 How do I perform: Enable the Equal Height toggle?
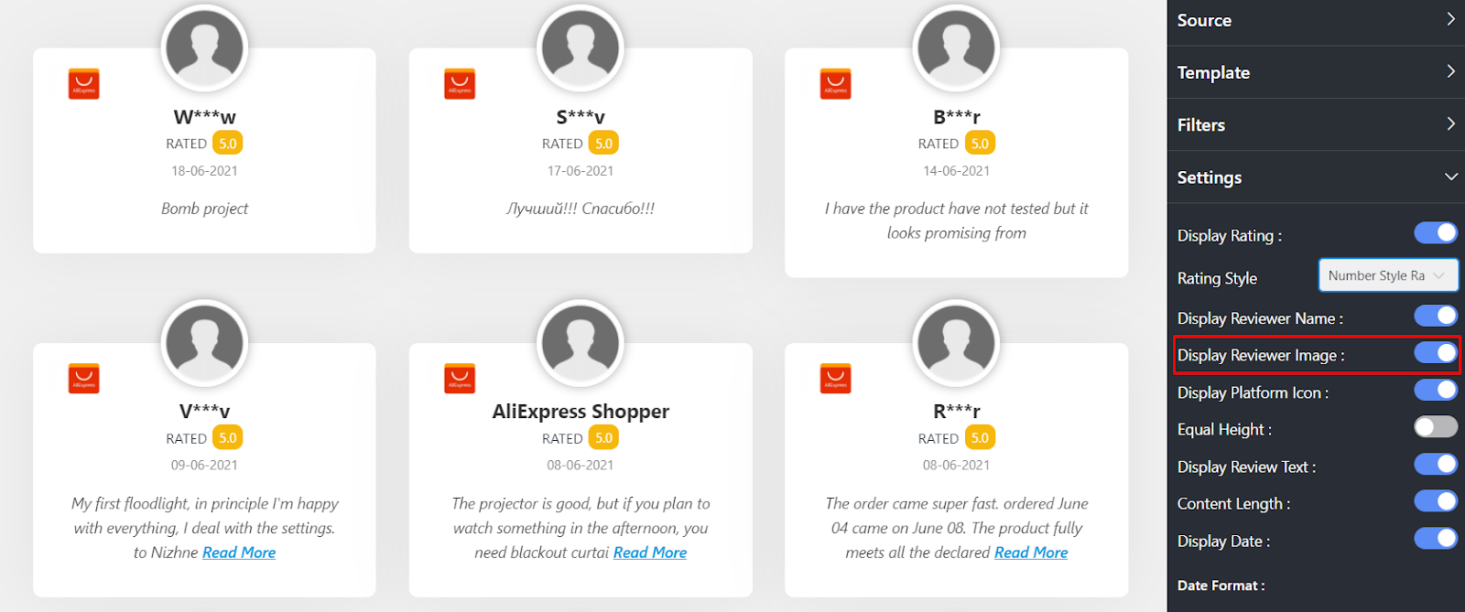tap(1435, 427)
